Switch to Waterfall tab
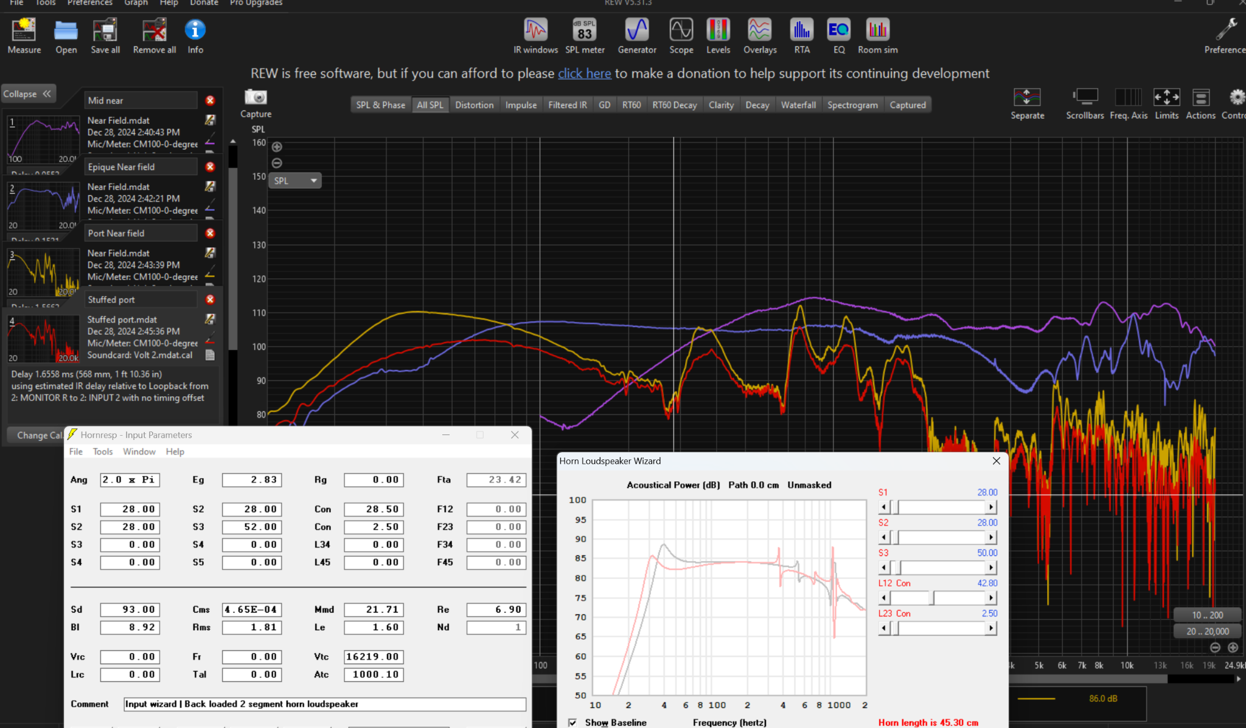Viewport: 1246px width, 728px height. (x=798, y=105)
